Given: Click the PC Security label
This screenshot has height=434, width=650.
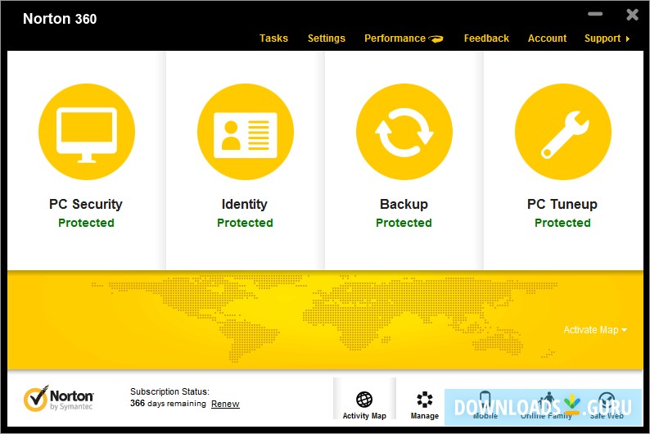Looking at the screenshot, I should (86, 204).
